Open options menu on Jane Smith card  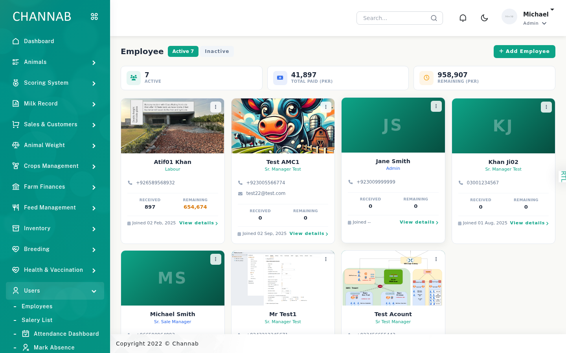[x=436, y=106]
